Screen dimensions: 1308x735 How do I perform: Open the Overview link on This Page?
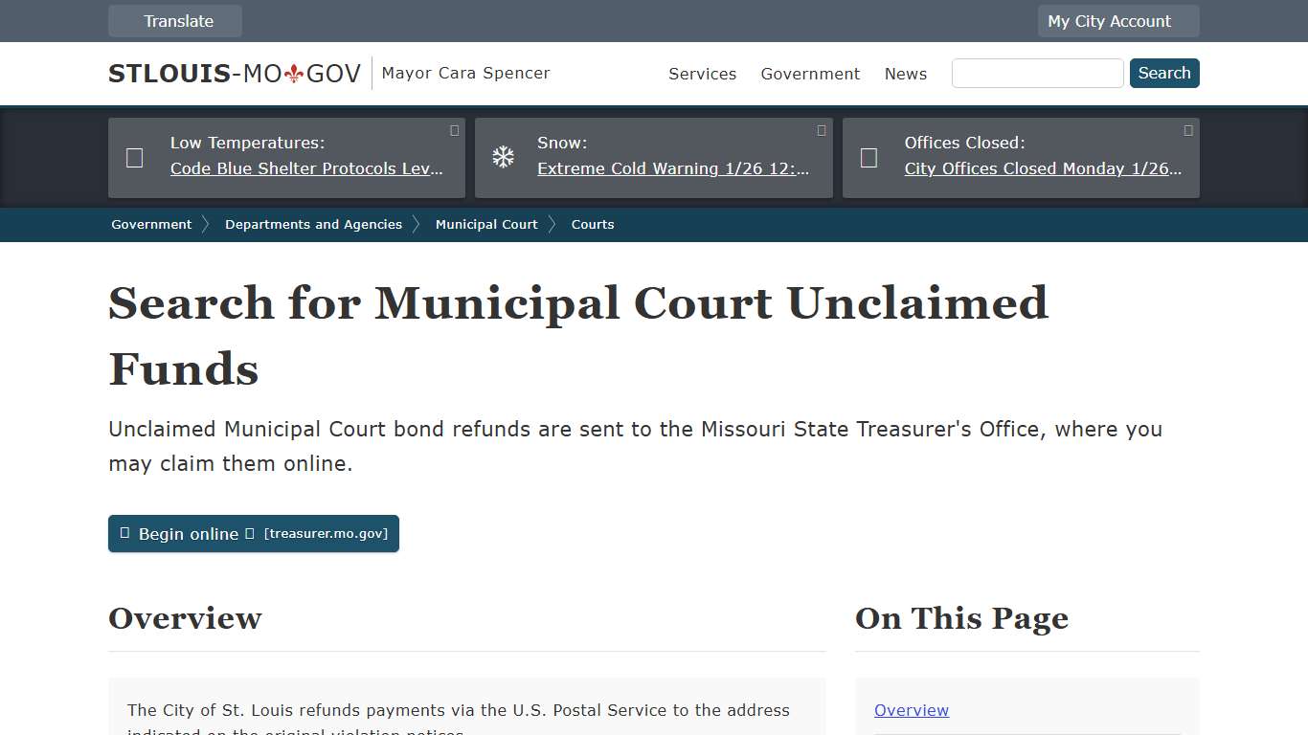(x=911, y=710)
